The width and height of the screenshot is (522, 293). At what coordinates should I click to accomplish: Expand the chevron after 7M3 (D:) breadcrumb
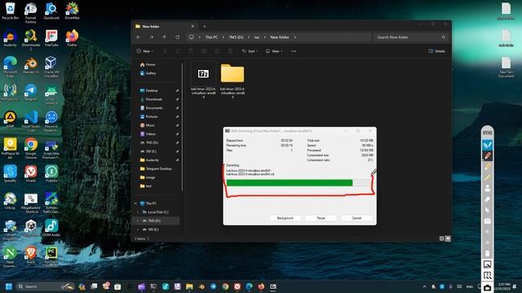249,37
